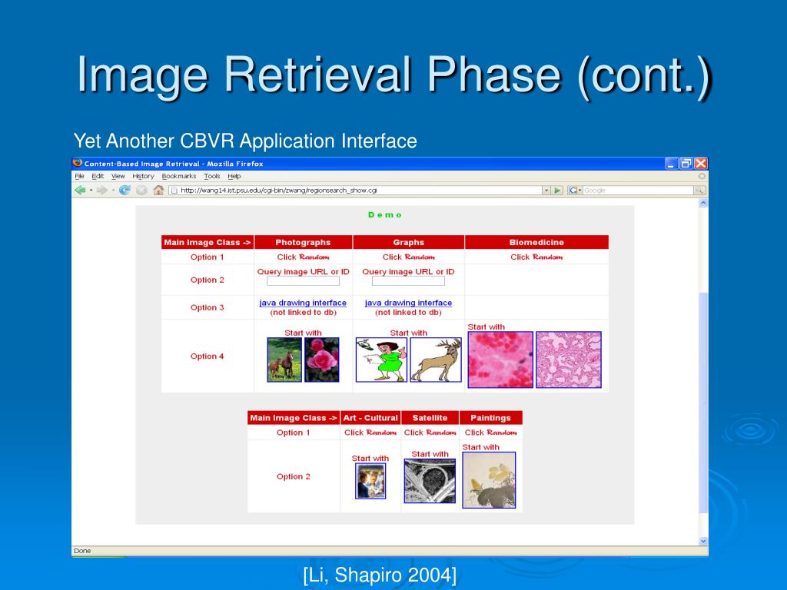Open the search engine chooser dropdown arrow
787x590 pixels.
(579, 191)
